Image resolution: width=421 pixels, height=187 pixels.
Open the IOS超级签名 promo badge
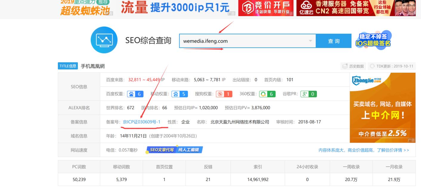coord(374,39)
